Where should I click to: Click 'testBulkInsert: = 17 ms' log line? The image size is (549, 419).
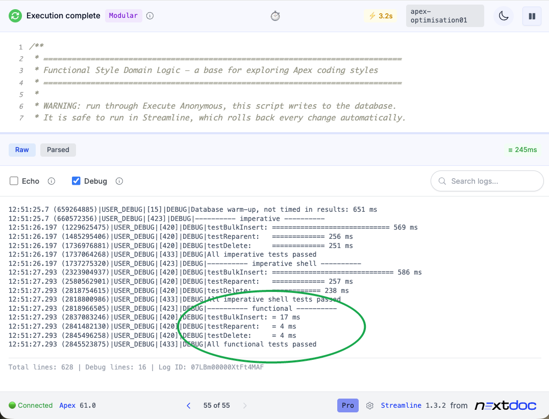[x=154, y=317]
